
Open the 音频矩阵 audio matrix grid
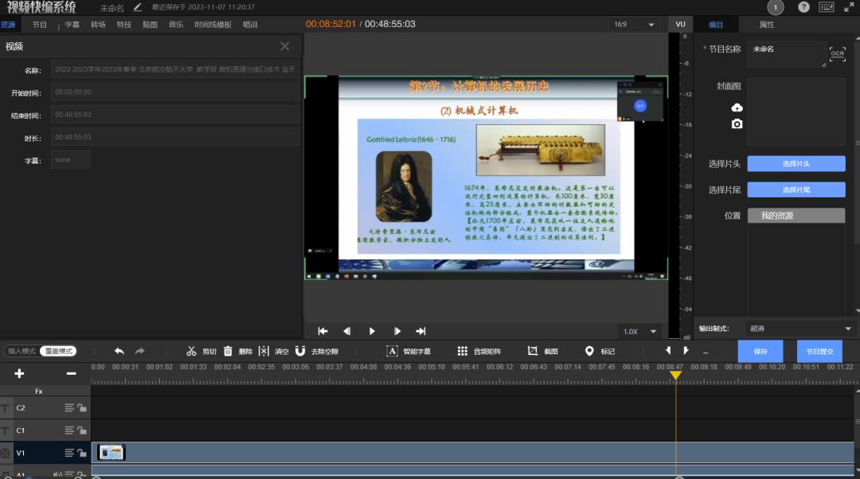[479, 351]
